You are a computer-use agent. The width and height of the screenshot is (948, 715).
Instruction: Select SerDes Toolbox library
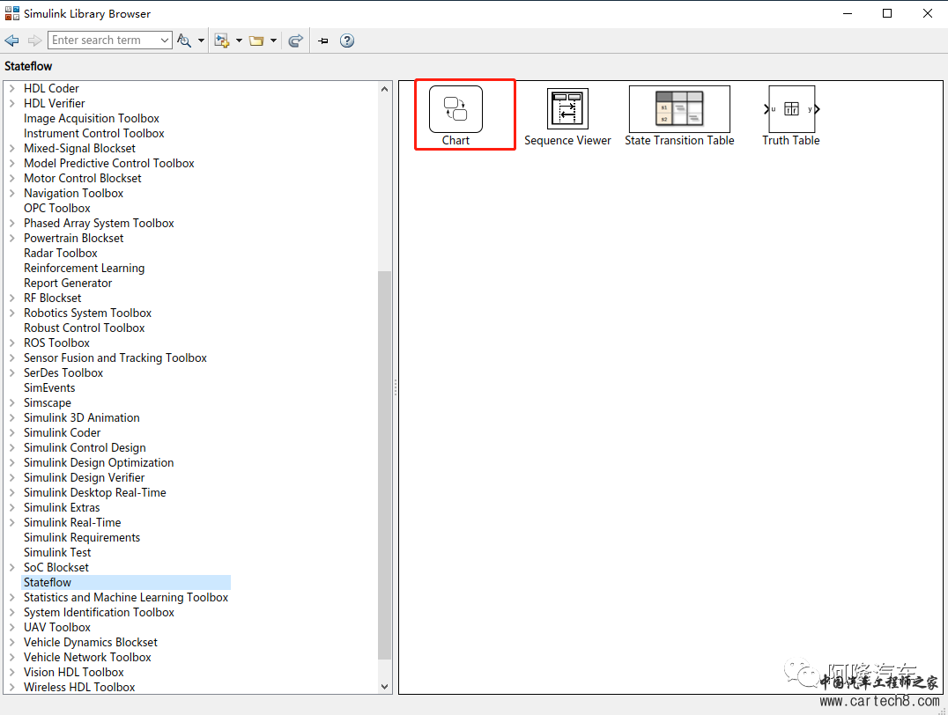pyautogui.click(x=63, y=373)
